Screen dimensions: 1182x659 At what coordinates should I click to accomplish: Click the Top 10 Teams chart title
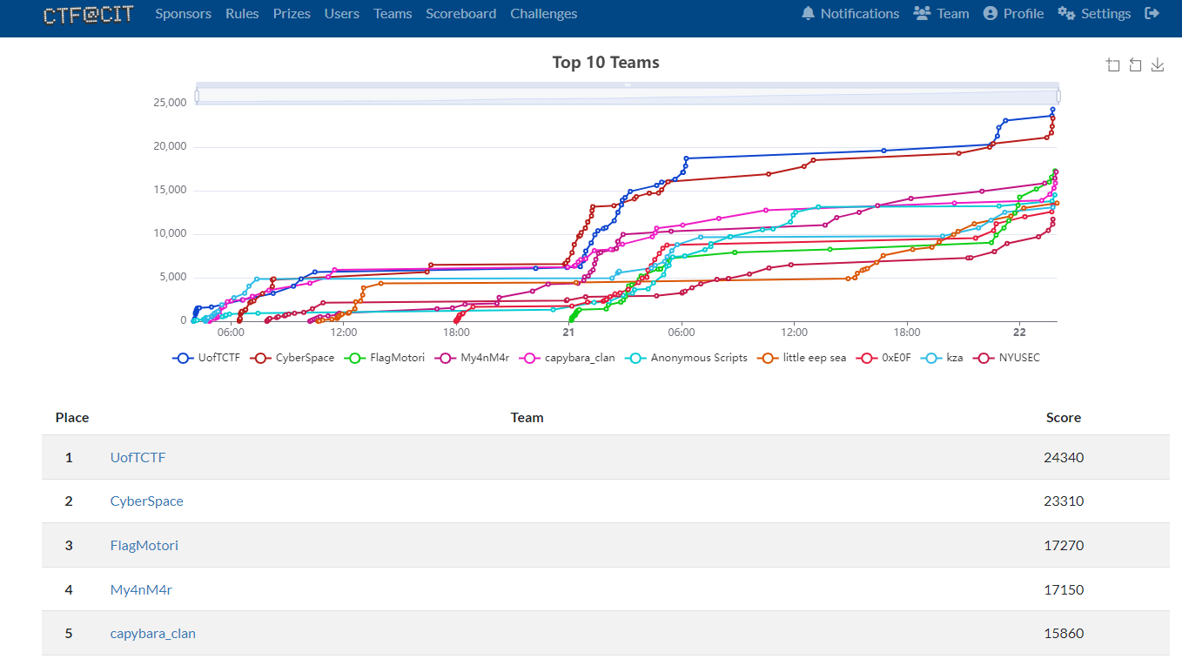[x=606, y=63]
